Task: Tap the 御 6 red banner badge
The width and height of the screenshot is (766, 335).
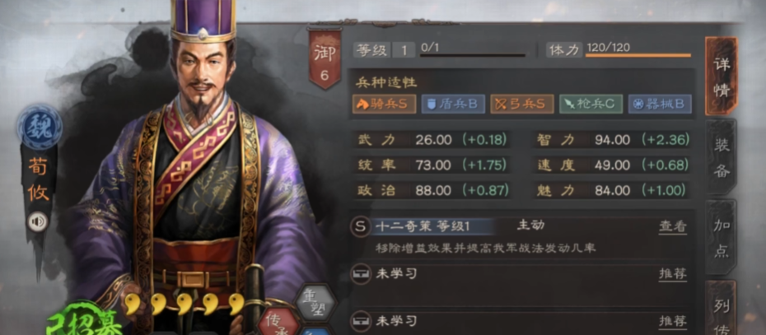Action: (x=325, y=59)
